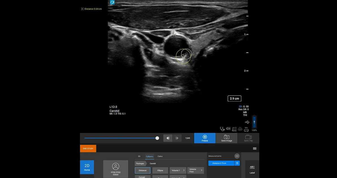Toggle the Freeze snowflake button
This screenshot has height=178, width=337.
205,138
